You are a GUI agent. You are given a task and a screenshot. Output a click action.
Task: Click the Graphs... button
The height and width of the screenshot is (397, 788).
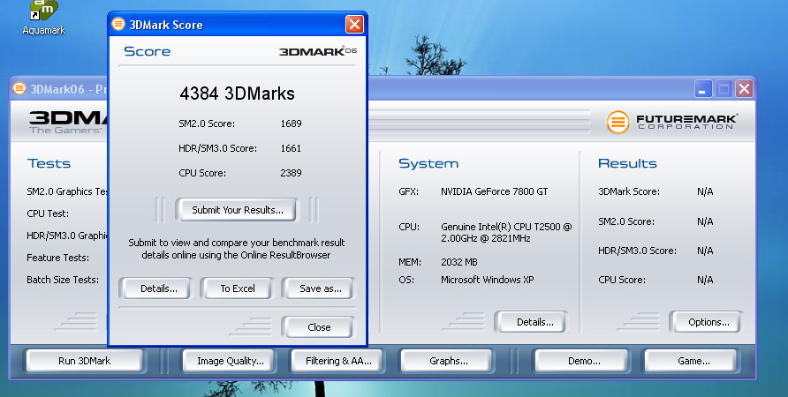coord(448,361)
